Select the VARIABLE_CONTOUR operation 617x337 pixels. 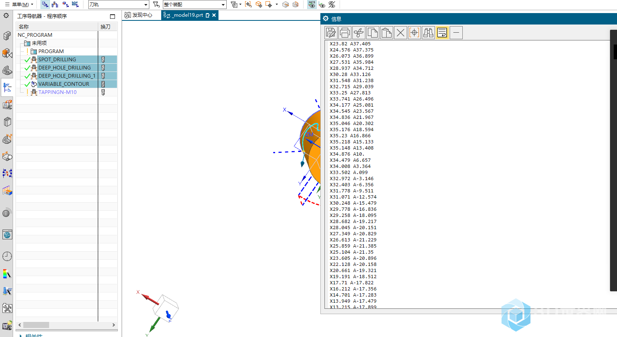(x=64, y=84)
